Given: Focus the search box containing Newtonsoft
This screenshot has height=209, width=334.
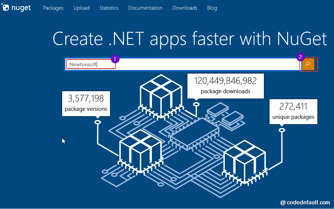Looking at the screenshot, I should tap(183, 64).
